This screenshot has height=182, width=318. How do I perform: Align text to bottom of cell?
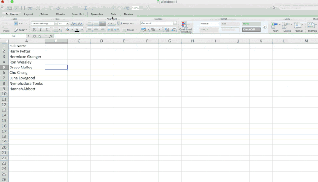(102, 23)
